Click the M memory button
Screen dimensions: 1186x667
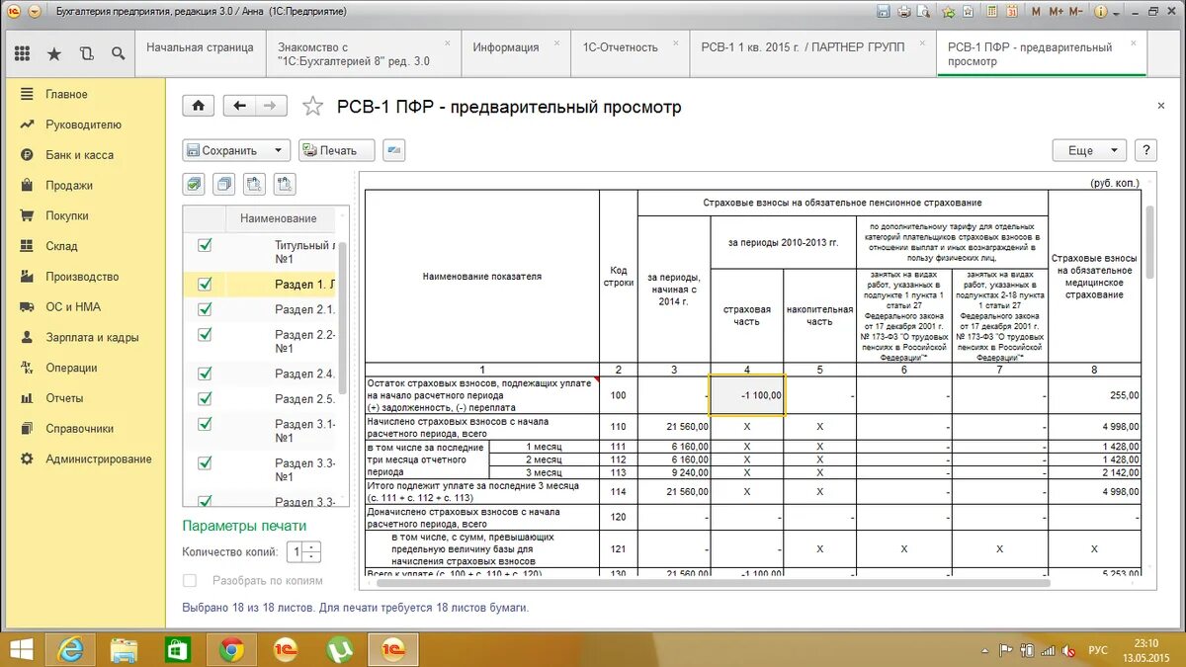[x=1035, y=12]
